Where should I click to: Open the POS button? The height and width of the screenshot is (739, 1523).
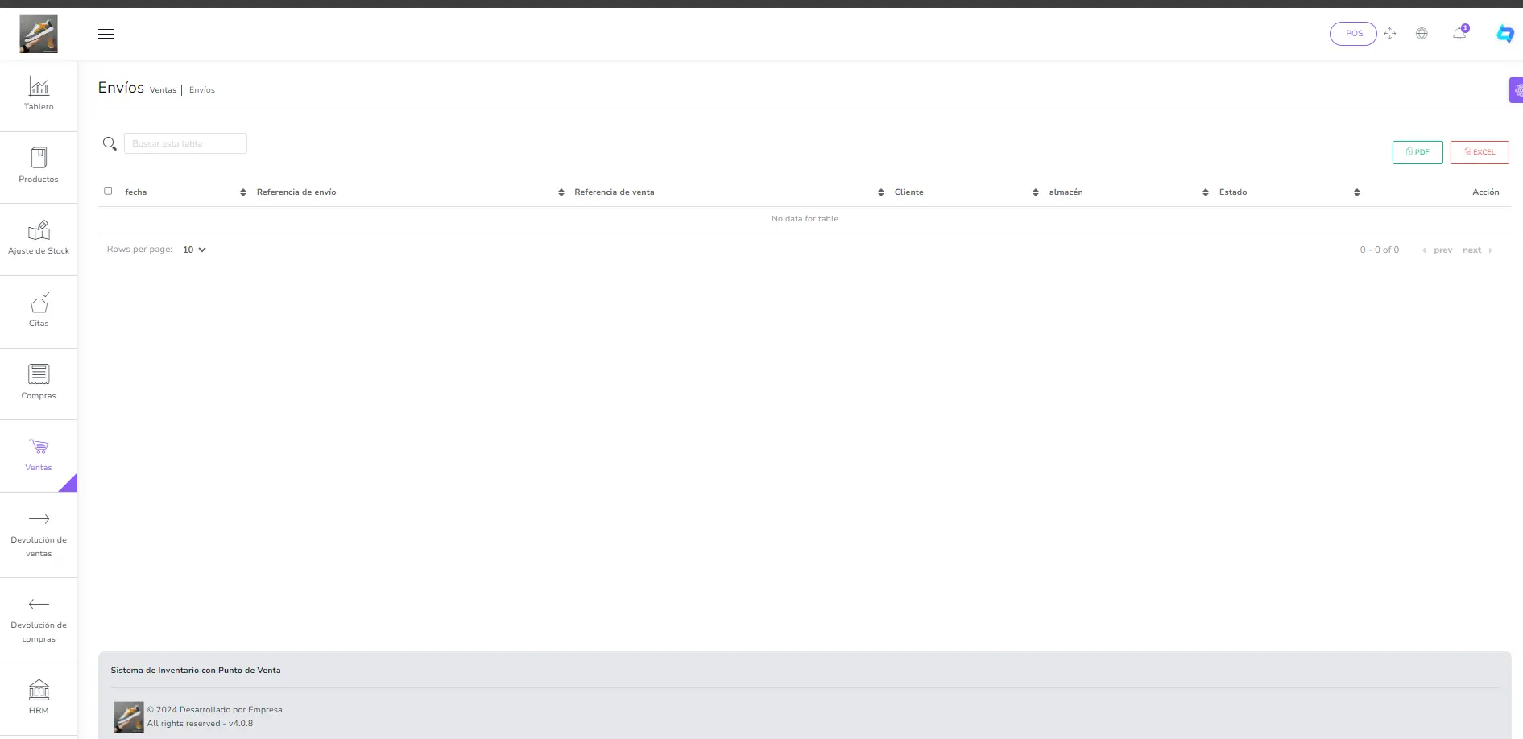1353,34
